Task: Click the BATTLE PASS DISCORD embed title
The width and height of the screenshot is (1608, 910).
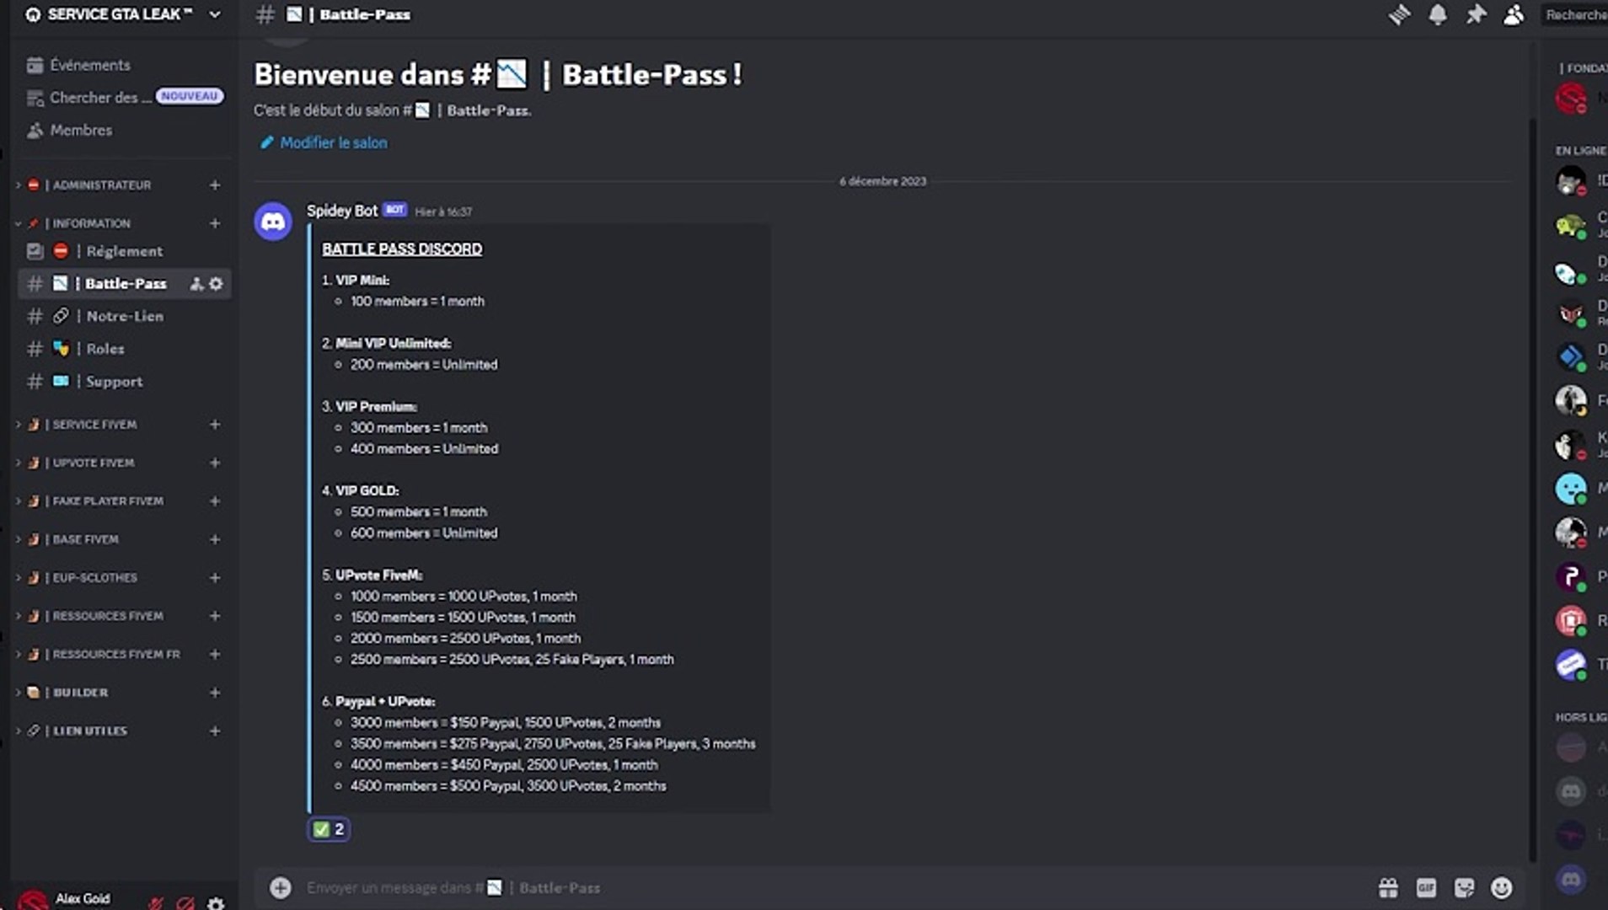Action: pos(402,249)
